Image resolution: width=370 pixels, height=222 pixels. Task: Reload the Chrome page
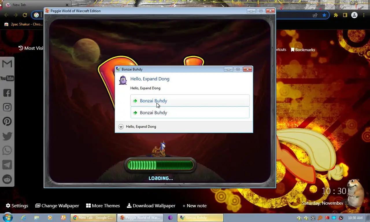pos(25,15)
